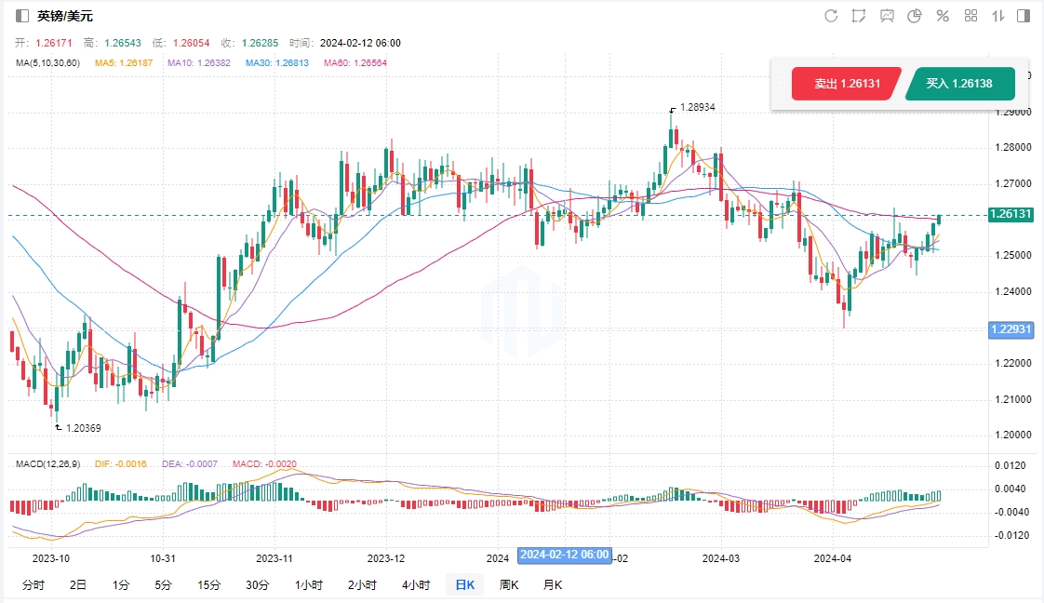The image size is (1044, 603).
Task: Switch to the 分时 timeframe tab
Action: coord(33,585)
